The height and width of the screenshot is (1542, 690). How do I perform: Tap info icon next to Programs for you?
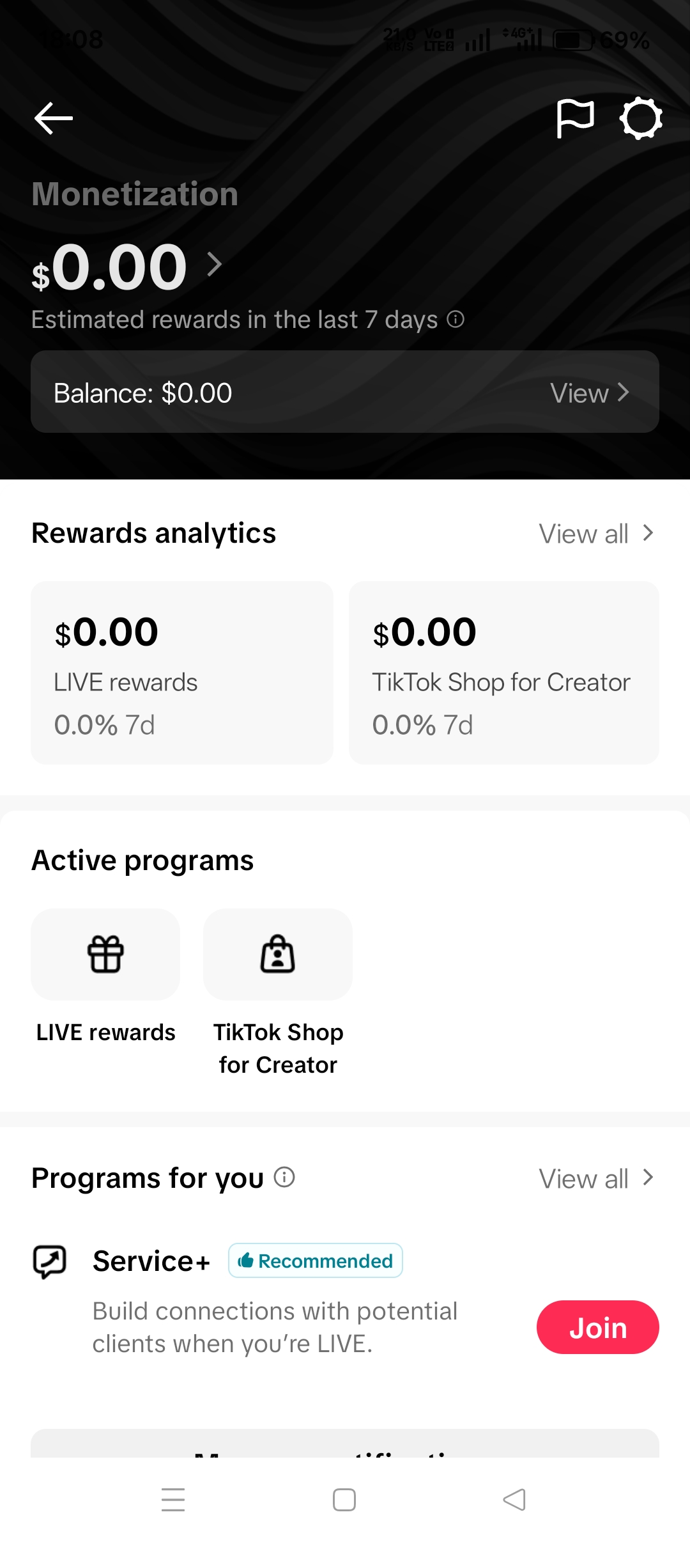284,1177
